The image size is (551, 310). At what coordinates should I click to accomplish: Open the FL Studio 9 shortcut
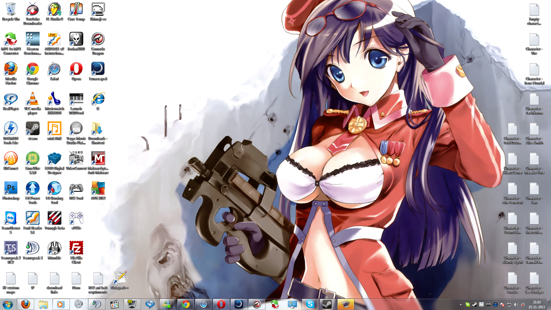click(55, 12)
